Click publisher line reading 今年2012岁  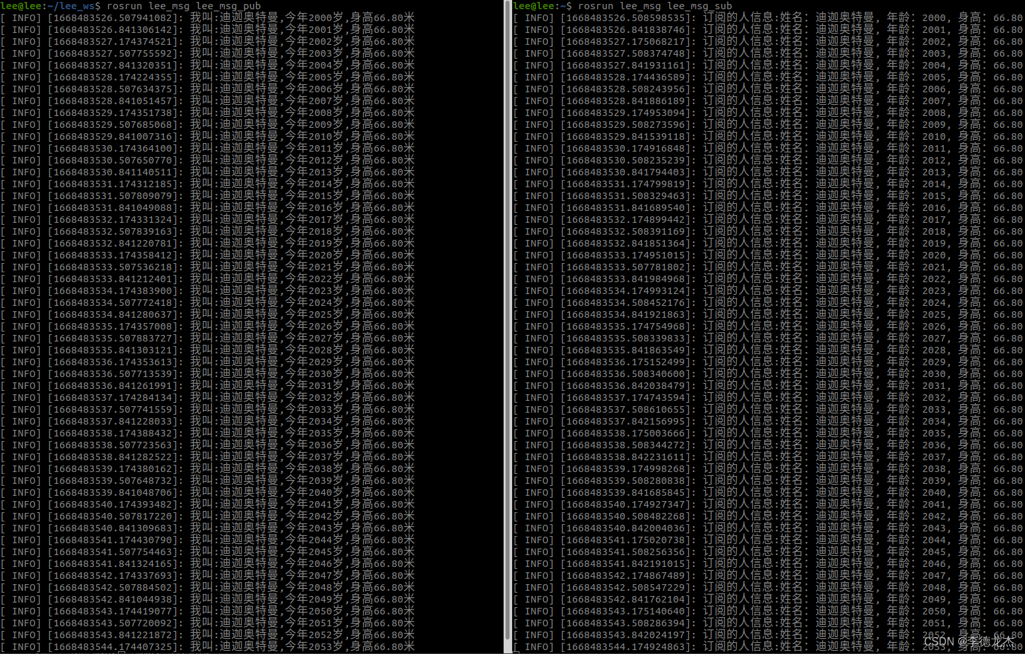point(208,160)
